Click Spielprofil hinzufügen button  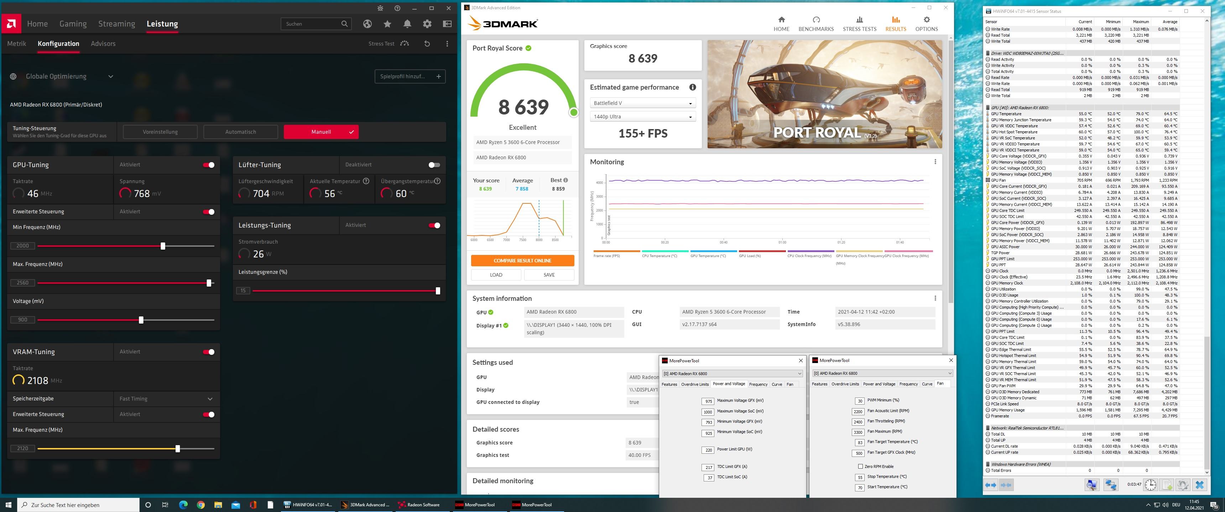point(410,76)
